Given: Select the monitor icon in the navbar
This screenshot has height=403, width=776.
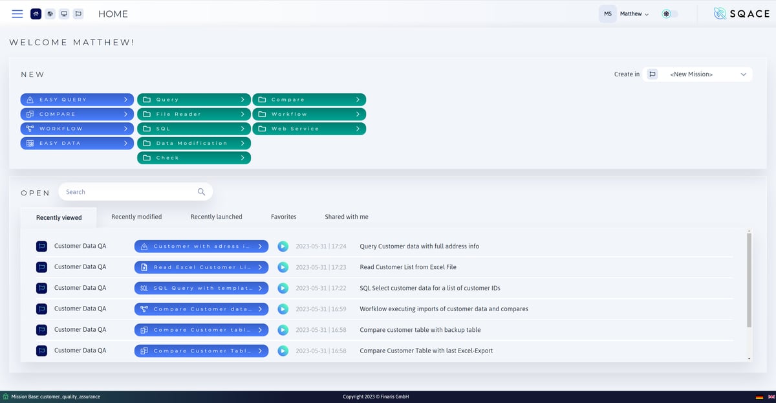Looking at the screenshot, I should click(x=64, y=13).
